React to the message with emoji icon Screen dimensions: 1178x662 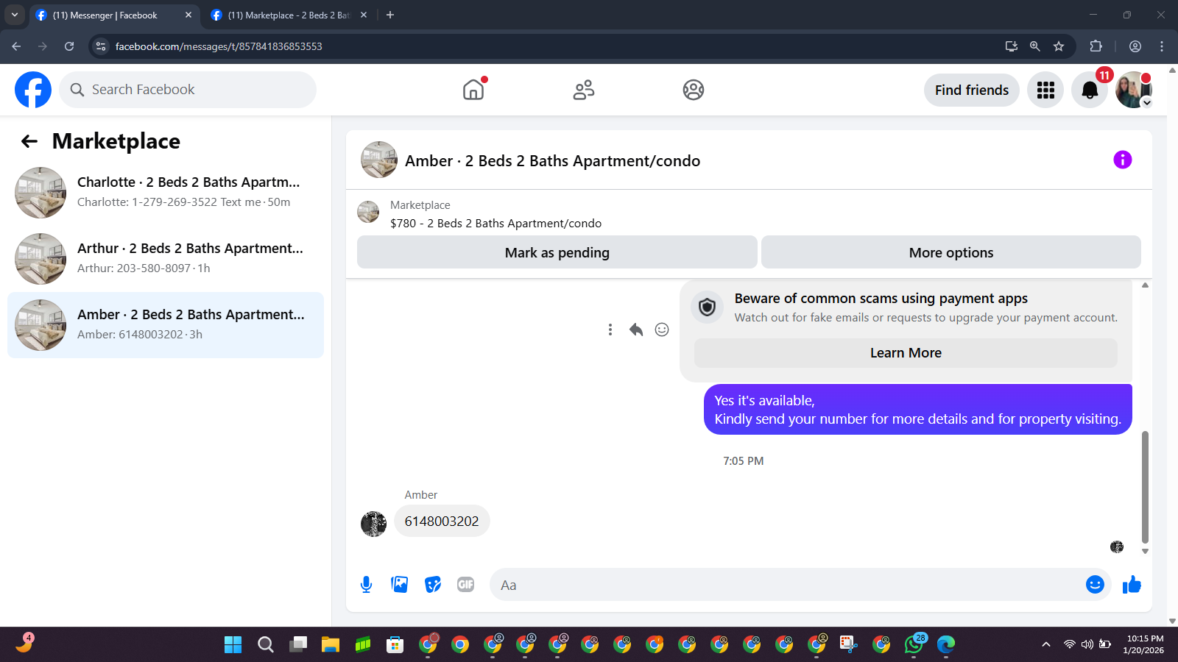662,330
